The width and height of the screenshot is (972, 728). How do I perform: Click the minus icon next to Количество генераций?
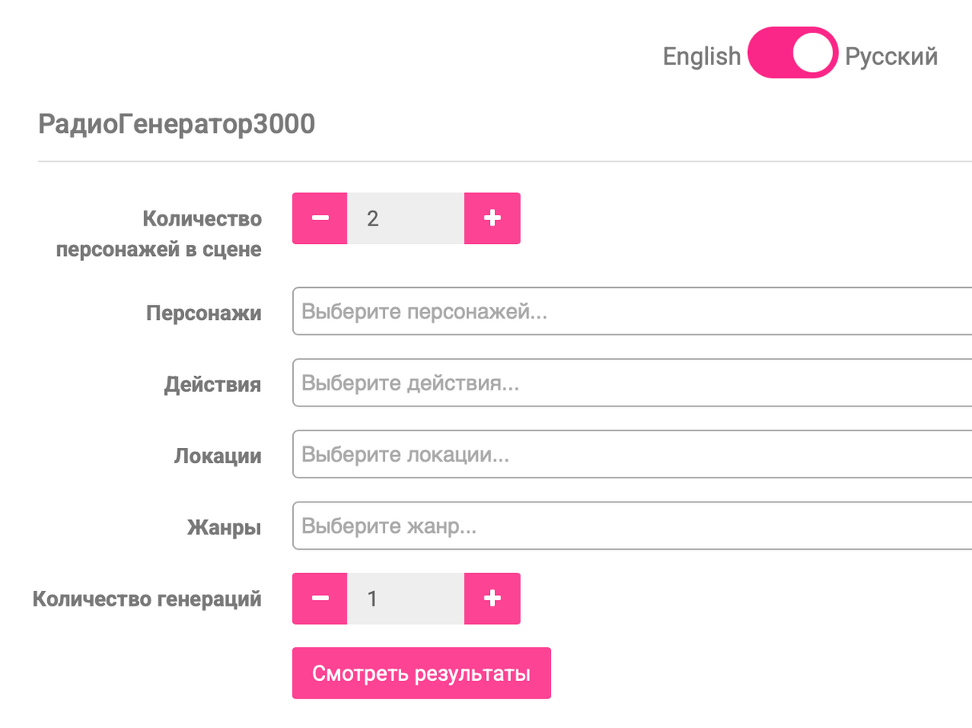point(319,598)
